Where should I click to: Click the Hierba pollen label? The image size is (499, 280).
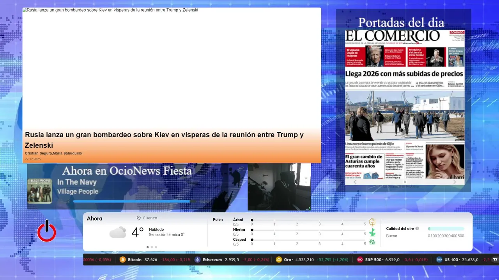[239, 230]
